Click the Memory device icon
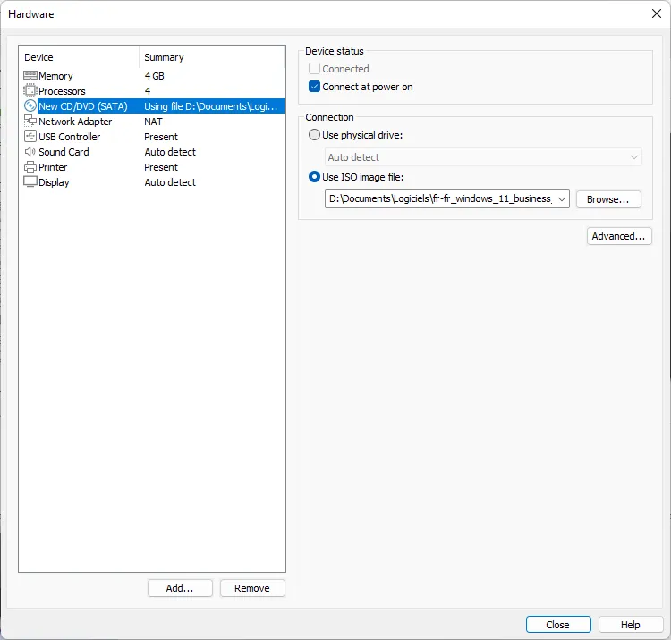The width and height of the screenshot is (671, 640). click(30, 76)
